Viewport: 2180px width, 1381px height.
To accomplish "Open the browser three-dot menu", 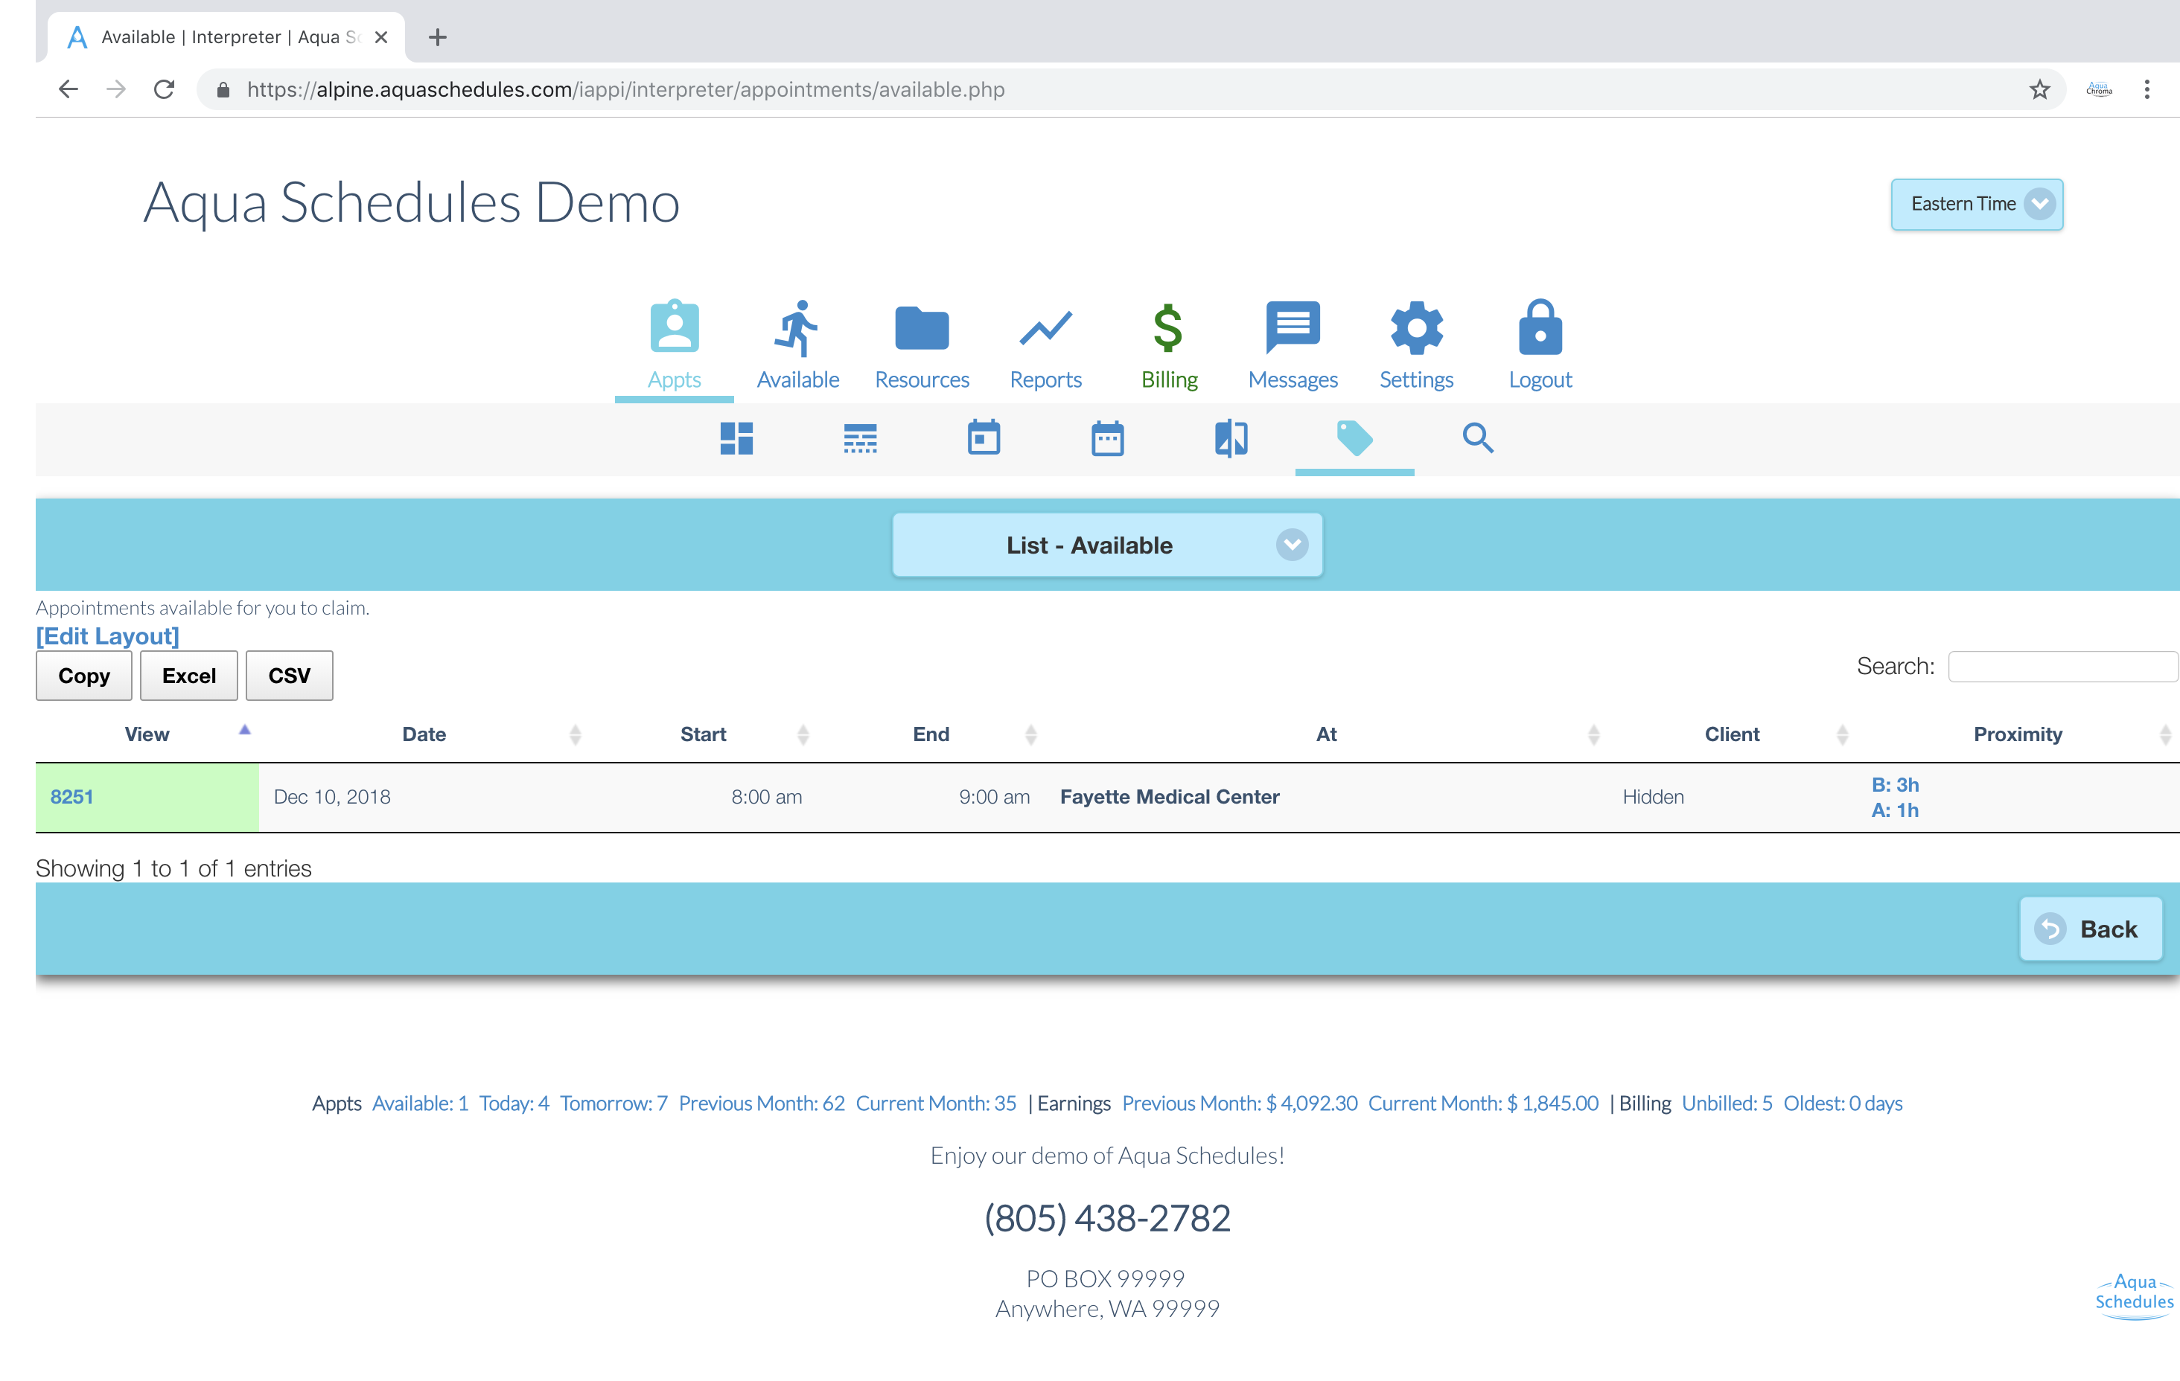I will point(2146,89).
